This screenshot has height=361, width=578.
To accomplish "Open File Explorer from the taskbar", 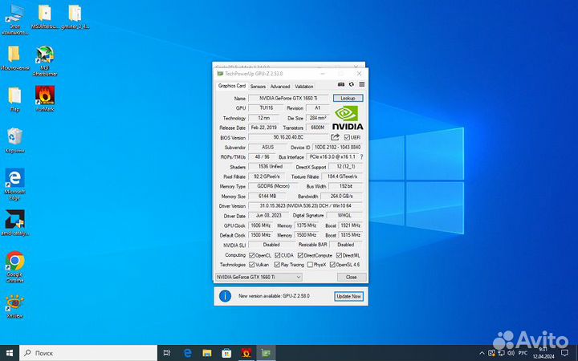I will click(207, 353).
